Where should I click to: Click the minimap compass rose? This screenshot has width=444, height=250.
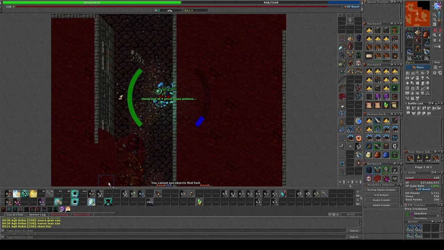(437, 6)
